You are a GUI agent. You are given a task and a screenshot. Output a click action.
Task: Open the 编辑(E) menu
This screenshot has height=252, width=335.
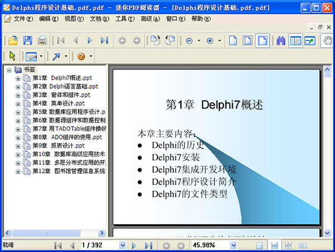click(x=49, y=19)
